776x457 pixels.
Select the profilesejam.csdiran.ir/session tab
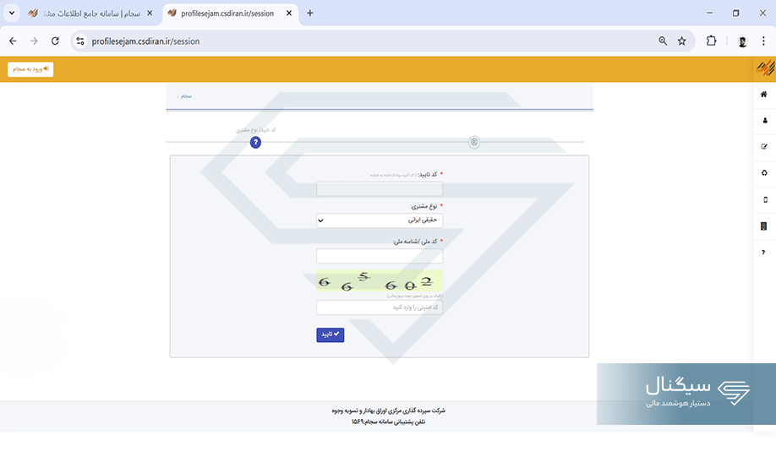(227, 14)
